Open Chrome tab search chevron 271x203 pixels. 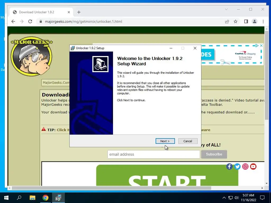(x=226, y=9)
